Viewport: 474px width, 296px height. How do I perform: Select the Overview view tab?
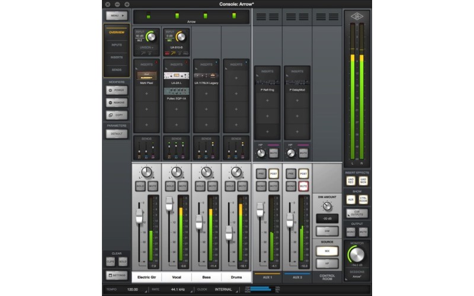click(x=117, y=33)
